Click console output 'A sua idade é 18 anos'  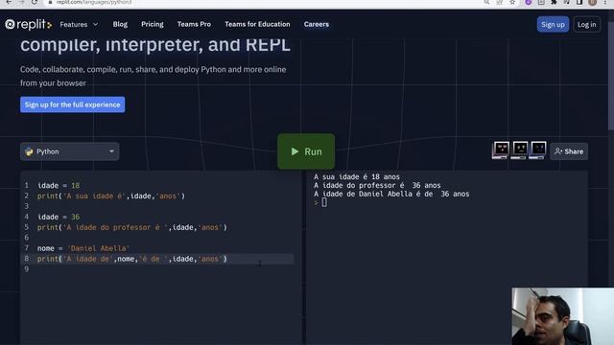[x=357, y=176]
